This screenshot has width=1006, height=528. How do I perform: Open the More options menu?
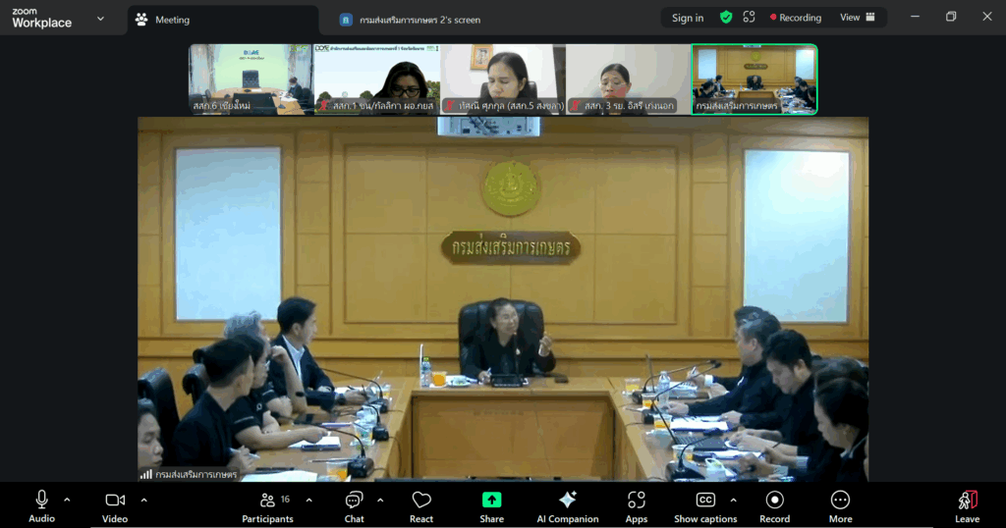[x=840, y=505]
